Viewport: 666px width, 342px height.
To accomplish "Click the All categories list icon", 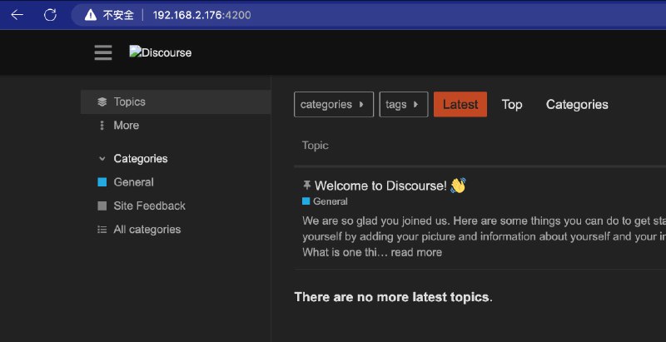I will coord(102,230).
